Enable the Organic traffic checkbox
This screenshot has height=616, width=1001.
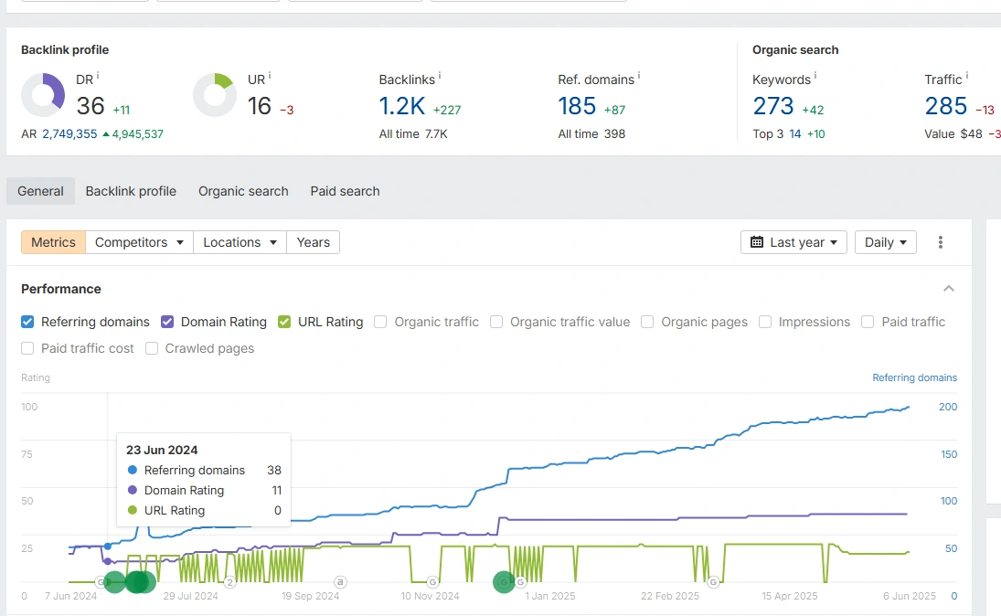coord(380,322)
